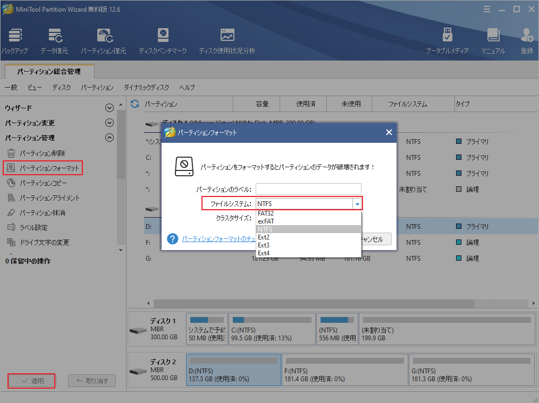
Task: Click the 登録 (Register) icon
Action: [527, 40]
